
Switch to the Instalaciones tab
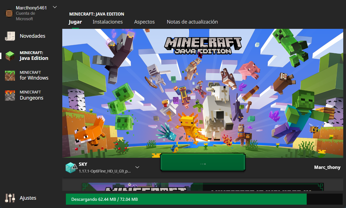[108, 22]
